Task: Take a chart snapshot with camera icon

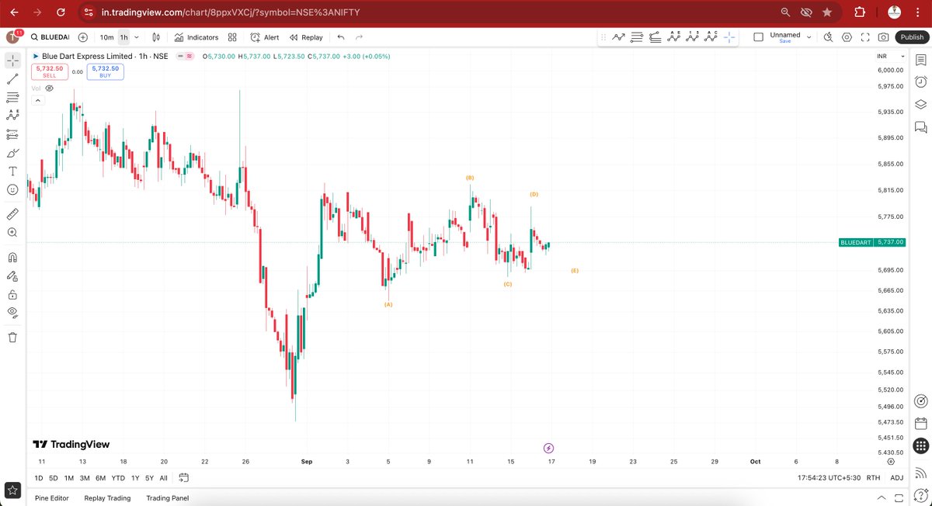Action: [884, 37]
